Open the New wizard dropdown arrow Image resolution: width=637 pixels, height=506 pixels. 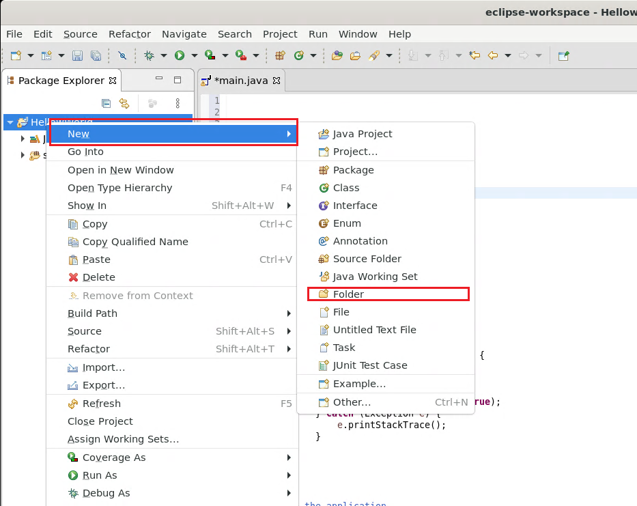point(31,55)
